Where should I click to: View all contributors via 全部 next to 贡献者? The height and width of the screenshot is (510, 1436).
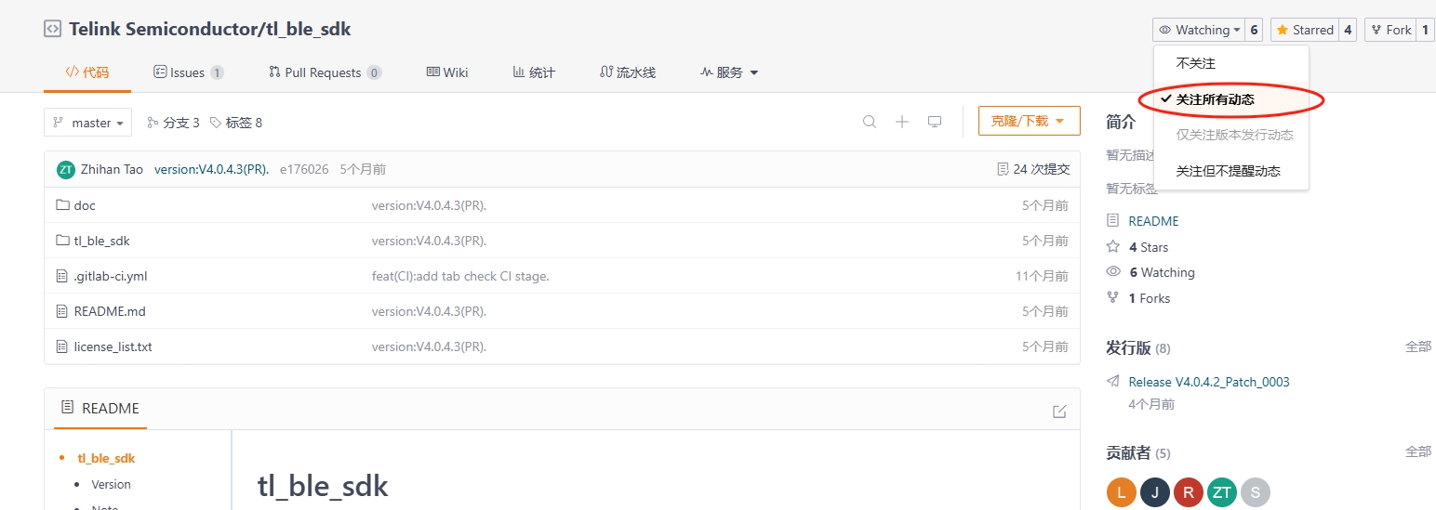(x=1418, y=451)
